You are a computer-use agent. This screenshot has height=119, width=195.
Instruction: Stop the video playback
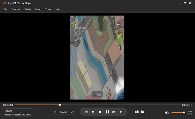(x=100, y=112)
